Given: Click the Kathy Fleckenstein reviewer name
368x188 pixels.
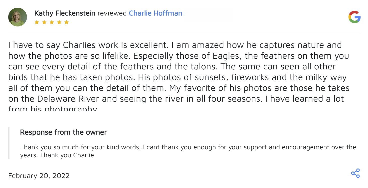Looking at the screenshot, I should (65, 13).
